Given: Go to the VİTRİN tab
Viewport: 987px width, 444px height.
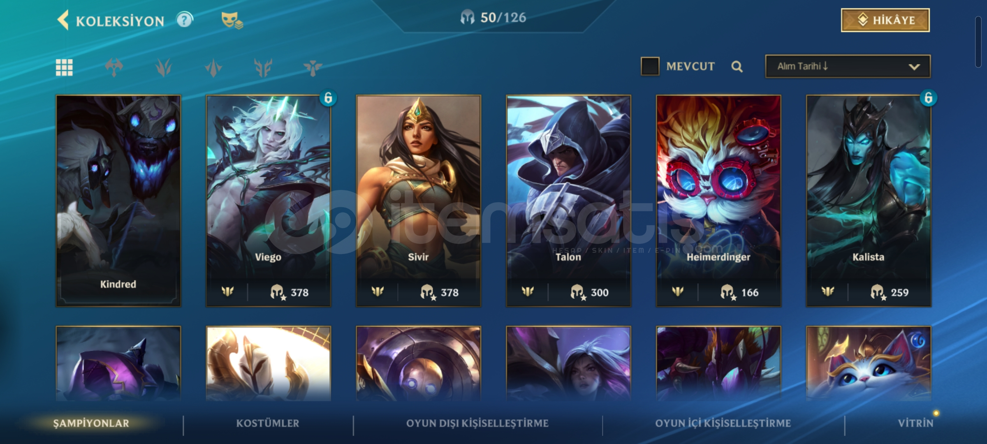Looking at the screenshot, I should [915, 423].
